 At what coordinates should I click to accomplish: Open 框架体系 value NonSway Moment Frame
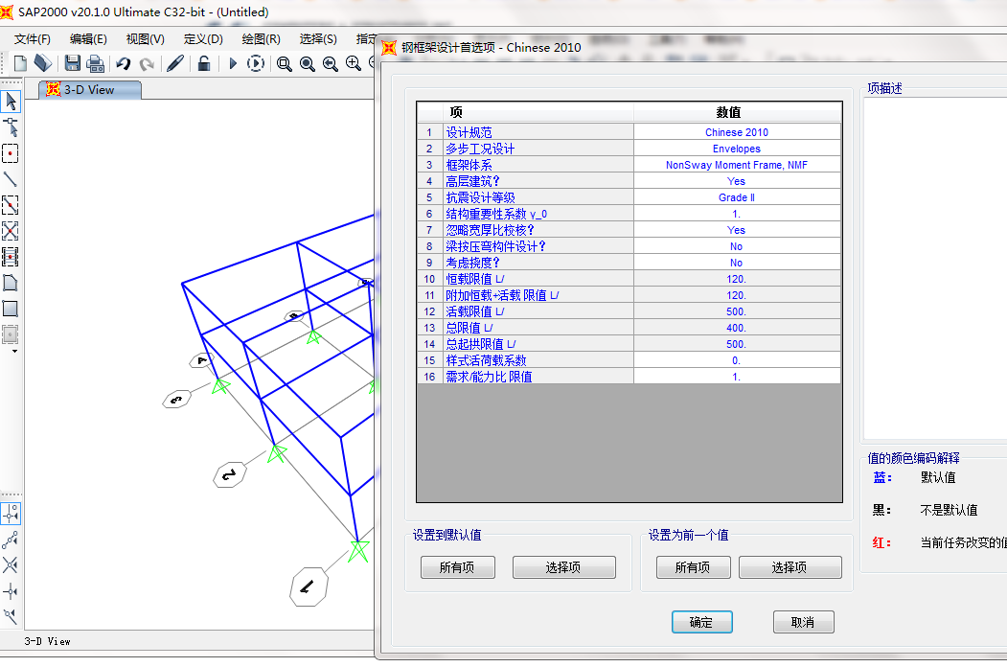[737, 165]
